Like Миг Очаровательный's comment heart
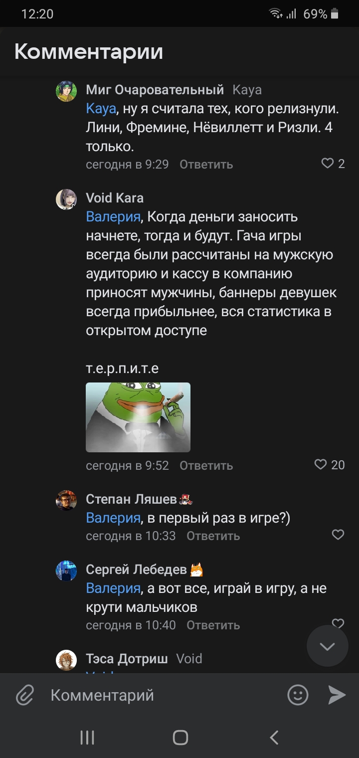This screenshot has width=359, height=758. [327, 164]
